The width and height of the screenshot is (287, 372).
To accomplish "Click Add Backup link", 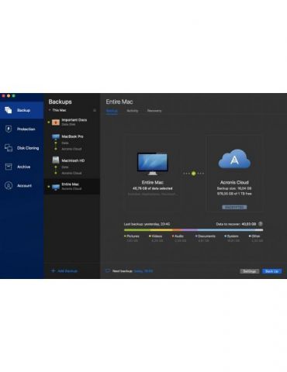I will coord(67,271).
